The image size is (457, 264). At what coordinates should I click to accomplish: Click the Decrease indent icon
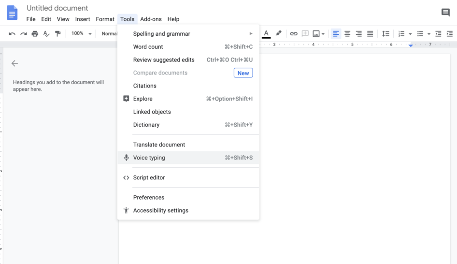tap(438, 34)
